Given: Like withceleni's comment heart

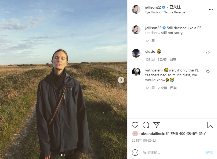Looking at the screenshot, I should click(208, 72).
